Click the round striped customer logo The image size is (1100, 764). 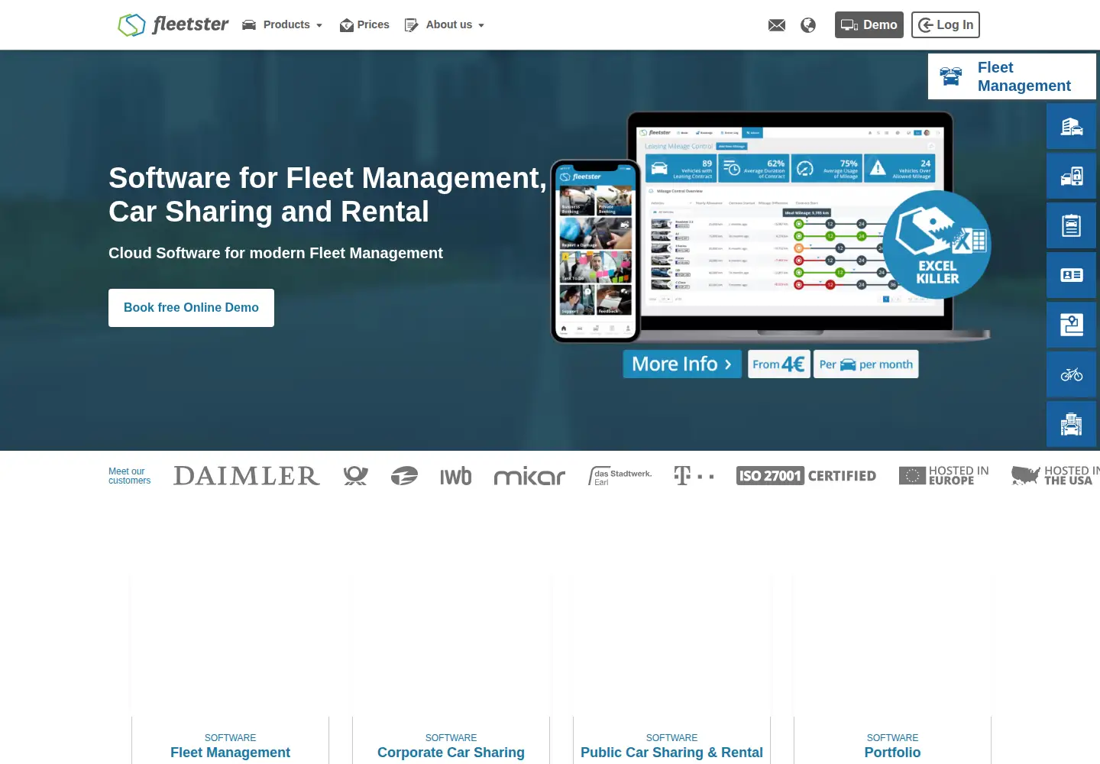[404, 476]
